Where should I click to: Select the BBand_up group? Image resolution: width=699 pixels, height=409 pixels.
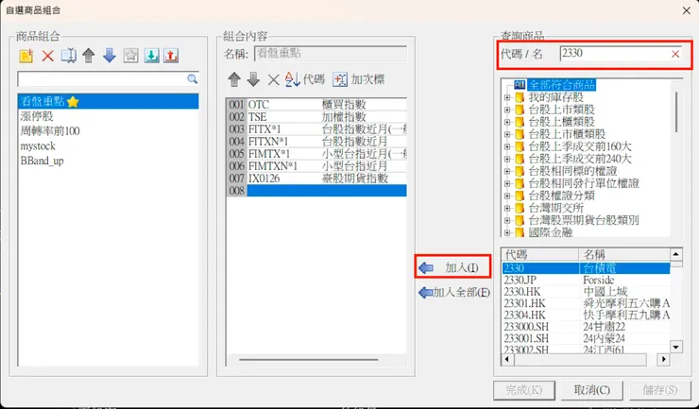108,161
